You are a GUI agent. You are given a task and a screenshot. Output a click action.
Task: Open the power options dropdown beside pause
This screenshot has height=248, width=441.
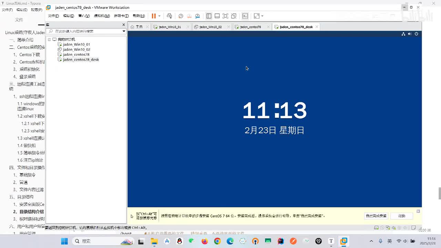point(159,16)
